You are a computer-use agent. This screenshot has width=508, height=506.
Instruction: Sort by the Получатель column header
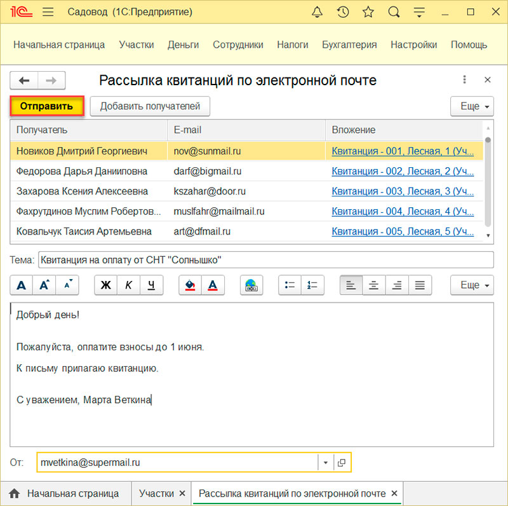89,130
